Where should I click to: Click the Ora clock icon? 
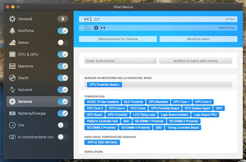click(x=12, y=125)
